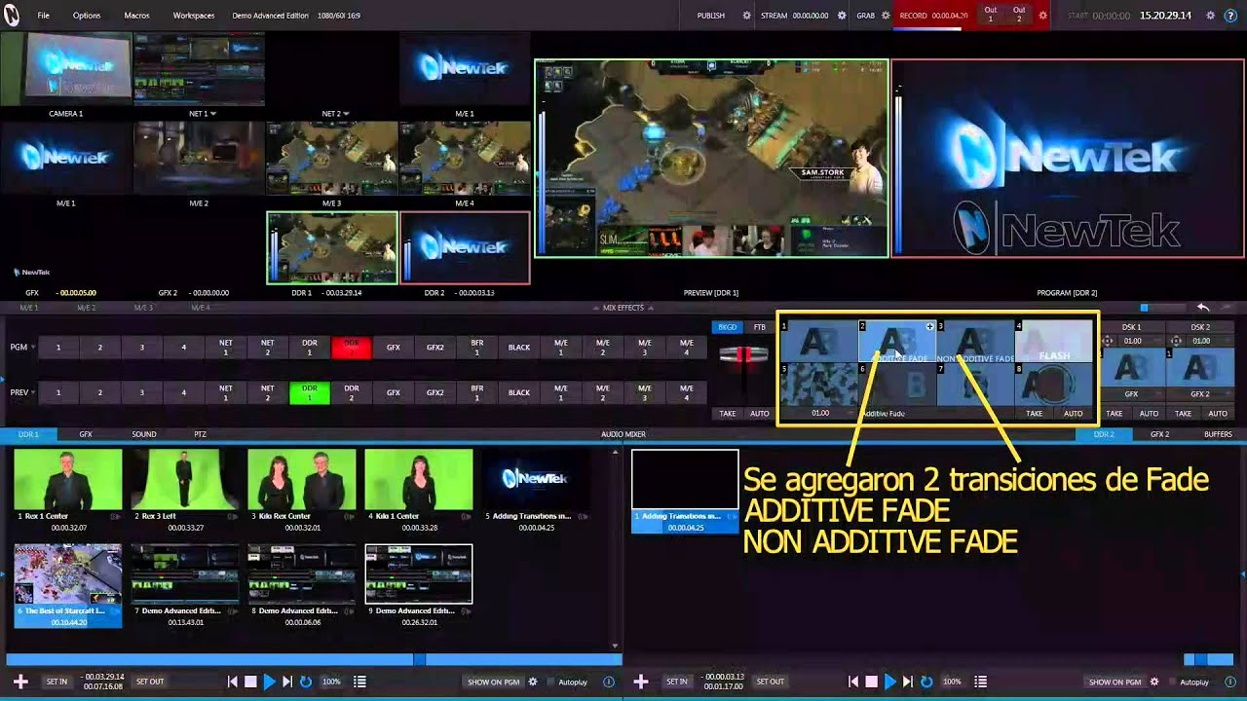Toggle the FTB button
The width and height of the screenshot is (1247, 701).
[760, 327]
